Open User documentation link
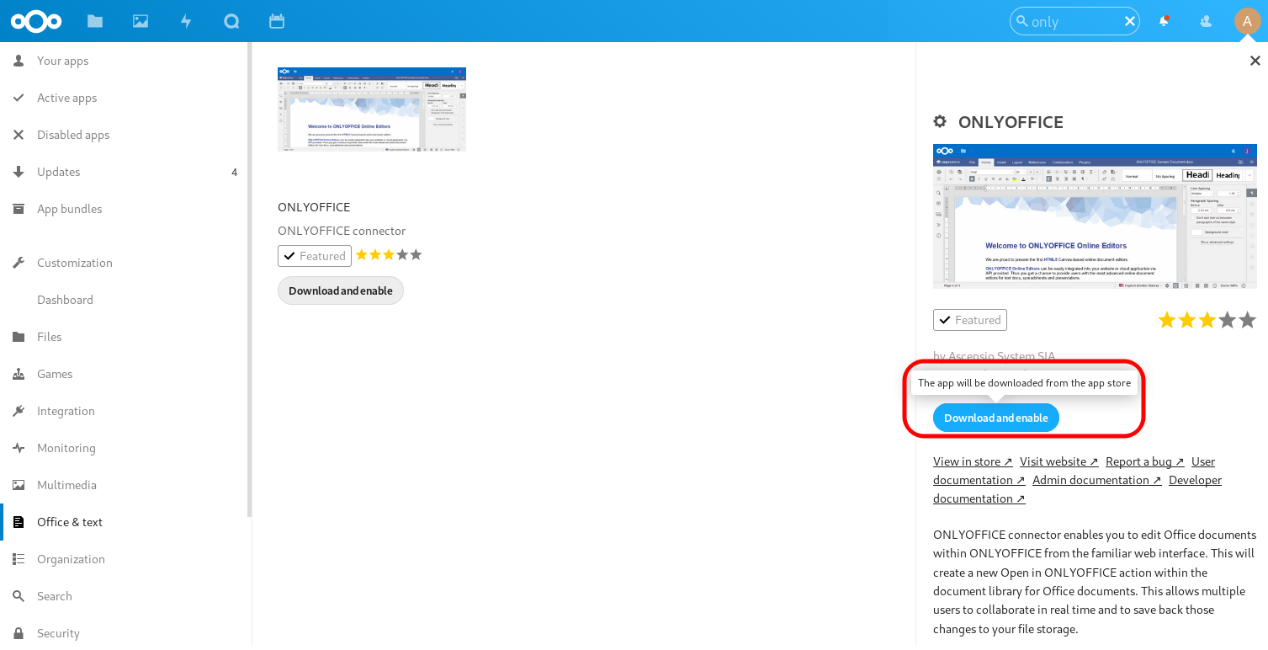The height and width of the screenshot is (650, 1268). [979, 480]
